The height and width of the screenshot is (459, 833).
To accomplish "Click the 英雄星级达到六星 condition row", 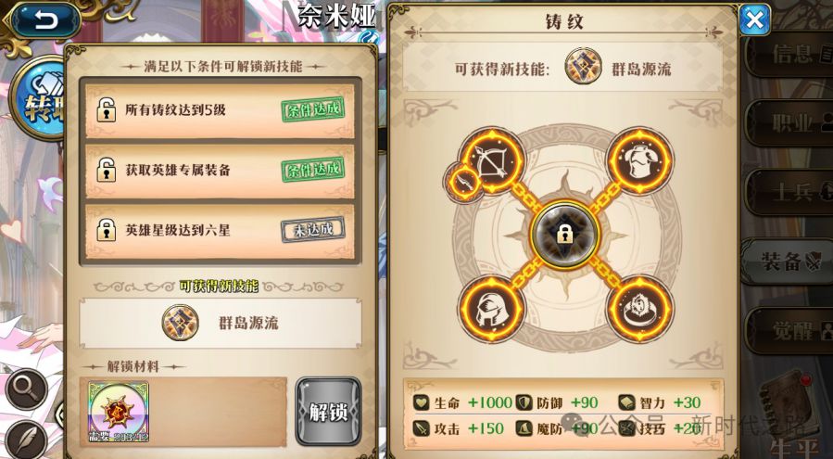I will click(x=220, y=231).
